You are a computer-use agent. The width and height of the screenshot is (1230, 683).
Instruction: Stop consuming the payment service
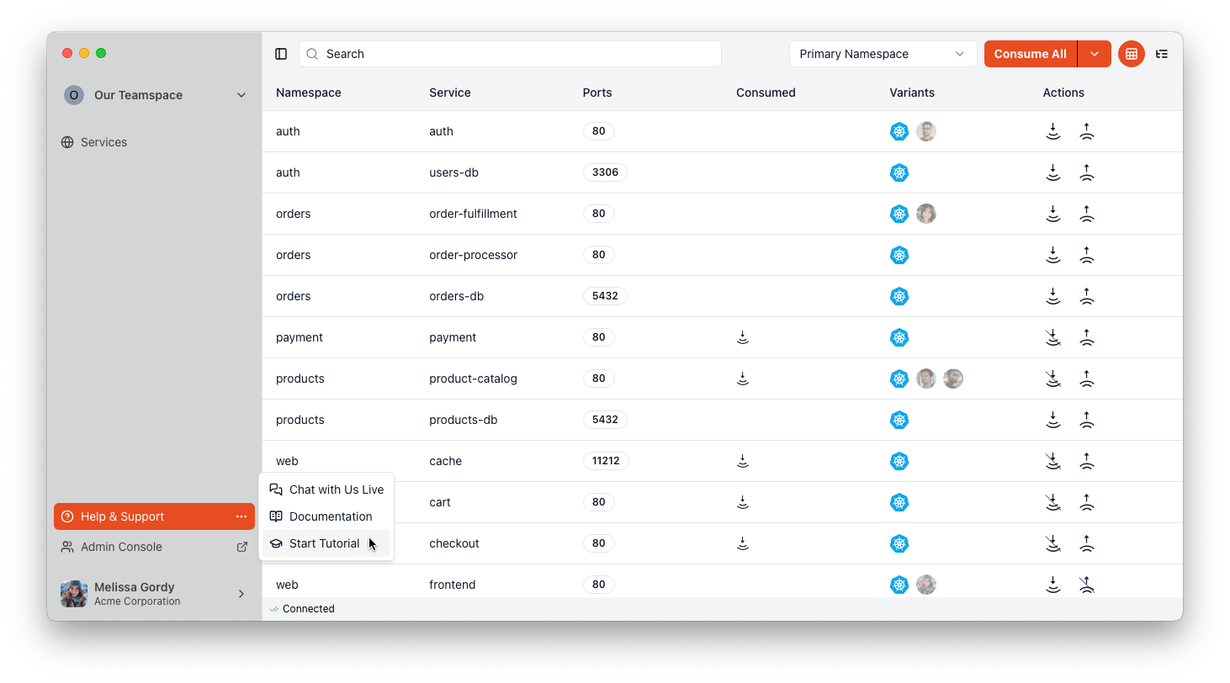[x=1052, y=337]
